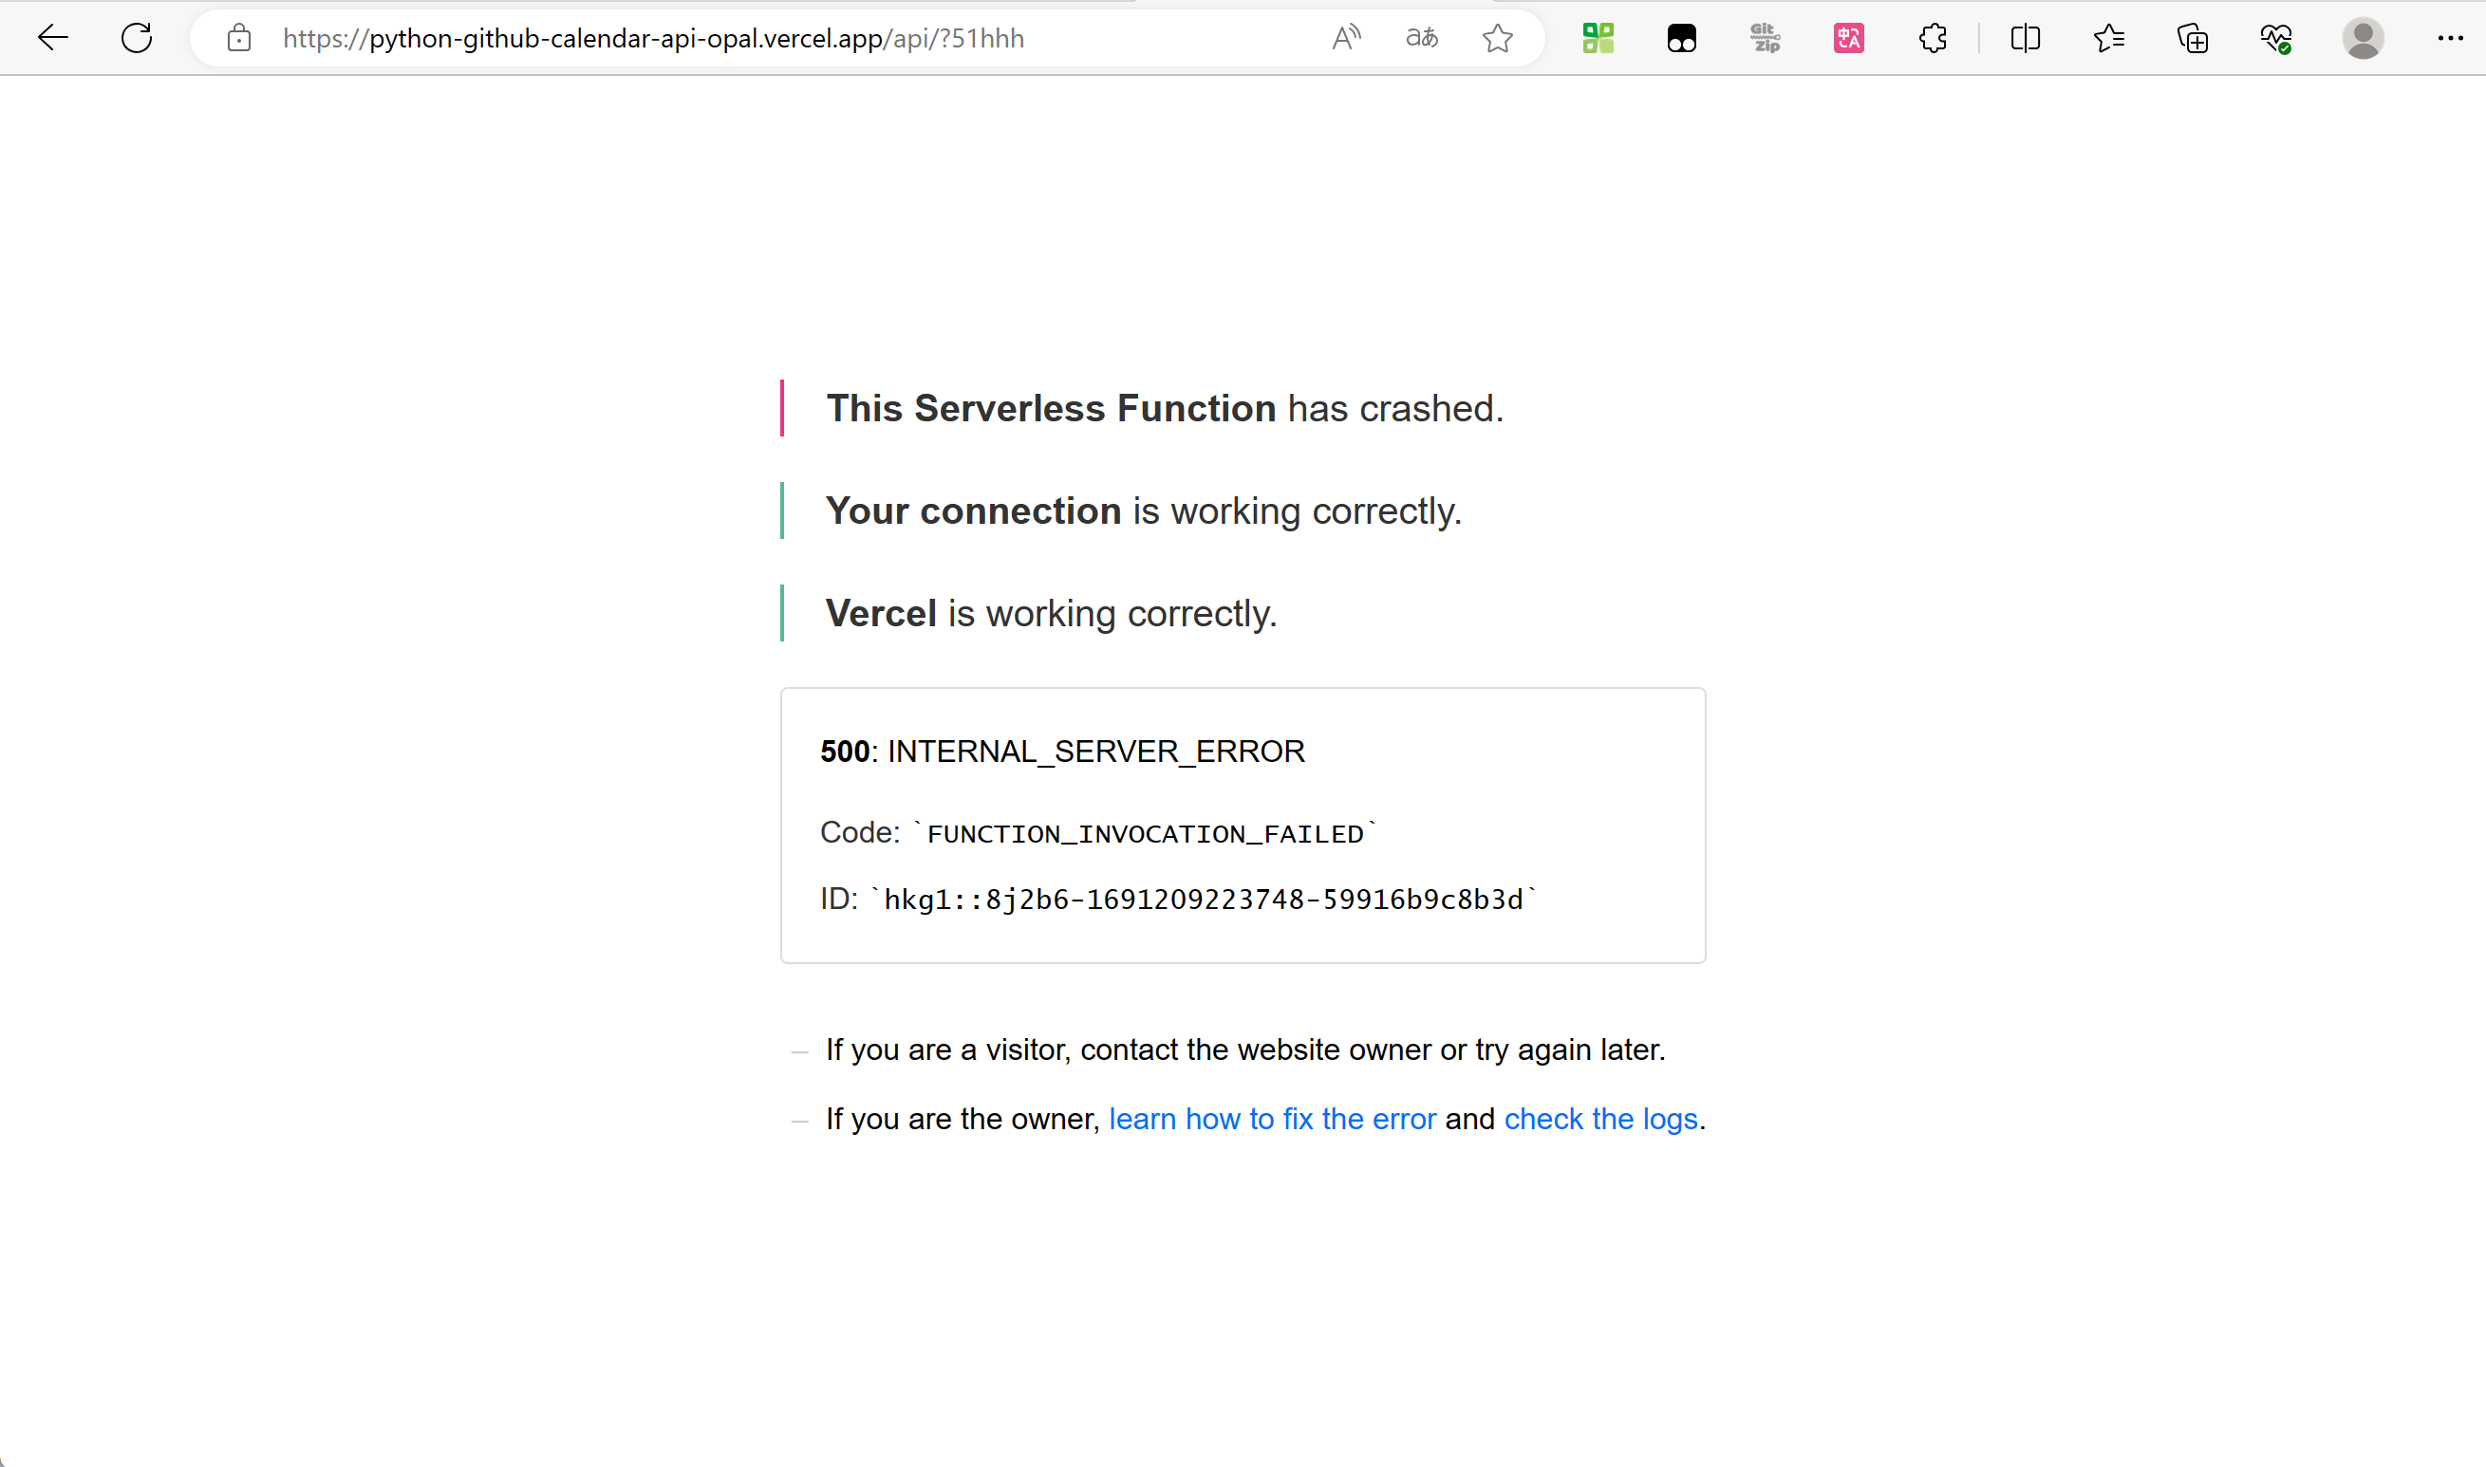View site information via lock icon
Screen dimensions: 2486x1467
pyautogui.click(x=238, y=39)
